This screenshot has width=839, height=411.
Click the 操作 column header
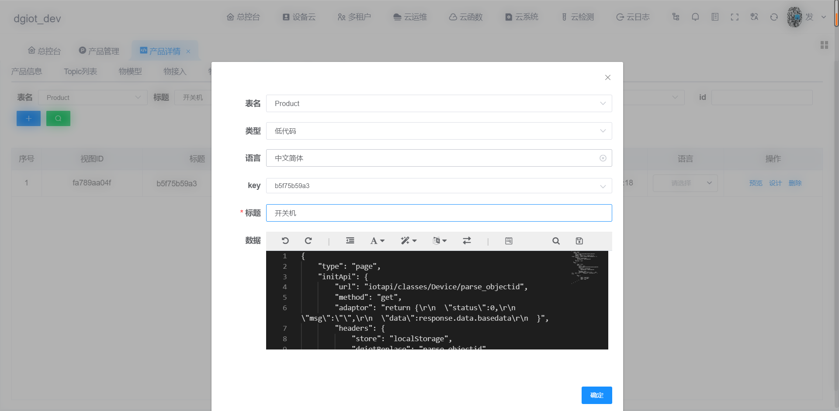tap(773, 159)
